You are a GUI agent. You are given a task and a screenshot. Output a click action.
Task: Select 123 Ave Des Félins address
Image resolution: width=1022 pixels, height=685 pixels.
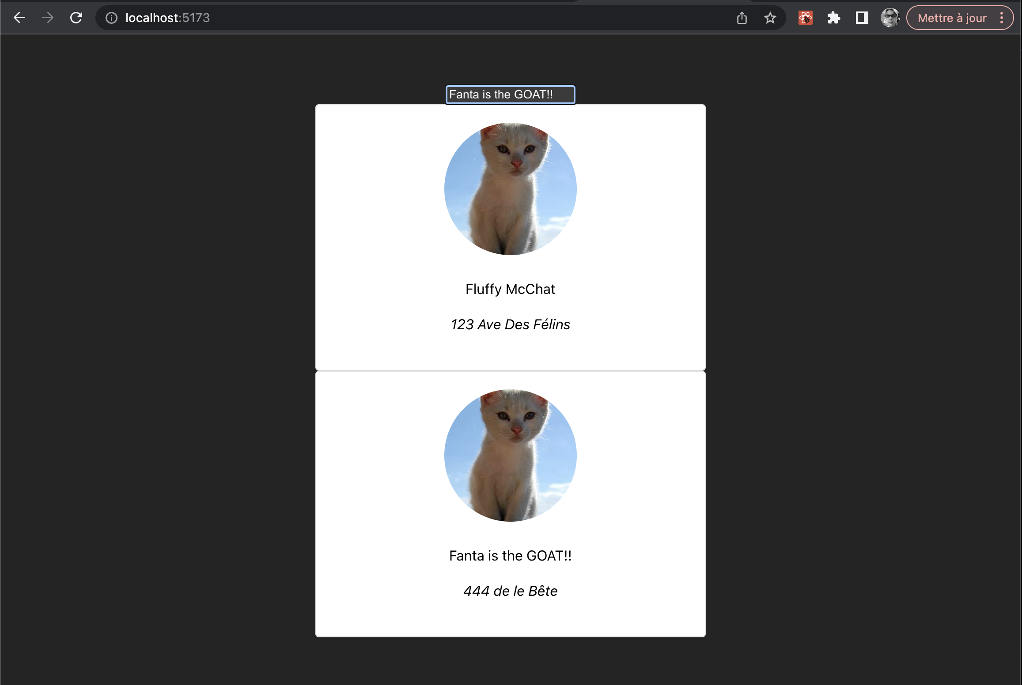(510, 324)
